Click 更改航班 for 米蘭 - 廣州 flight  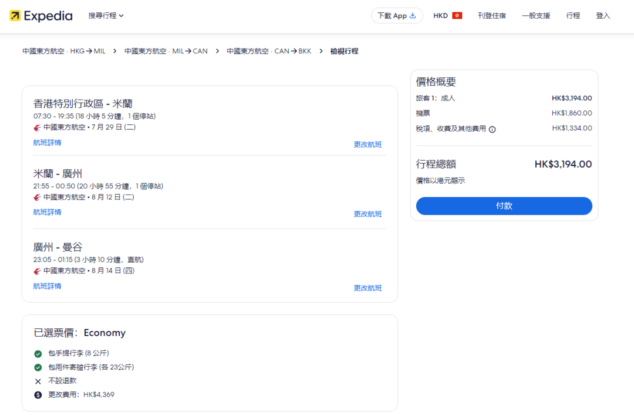point(367,214)
